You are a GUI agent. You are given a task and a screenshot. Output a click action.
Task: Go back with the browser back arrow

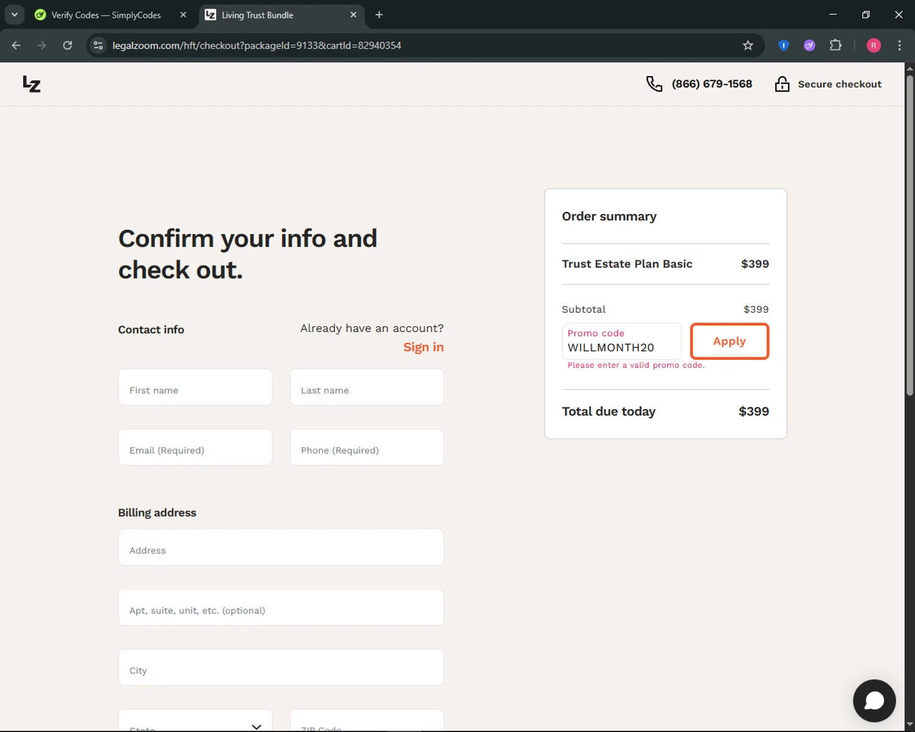[x=16, y=45]
